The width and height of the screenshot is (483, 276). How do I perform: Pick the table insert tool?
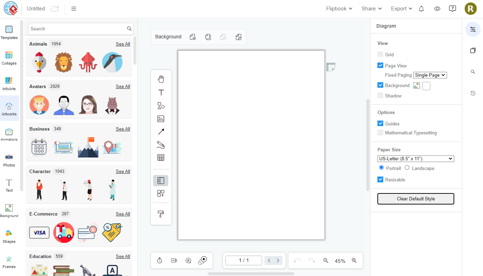(161, 158)
